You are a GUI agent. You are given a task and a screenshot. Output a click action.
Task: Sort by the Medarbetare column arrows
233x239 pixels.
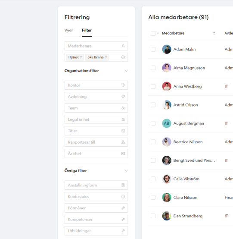pos(214,33)
